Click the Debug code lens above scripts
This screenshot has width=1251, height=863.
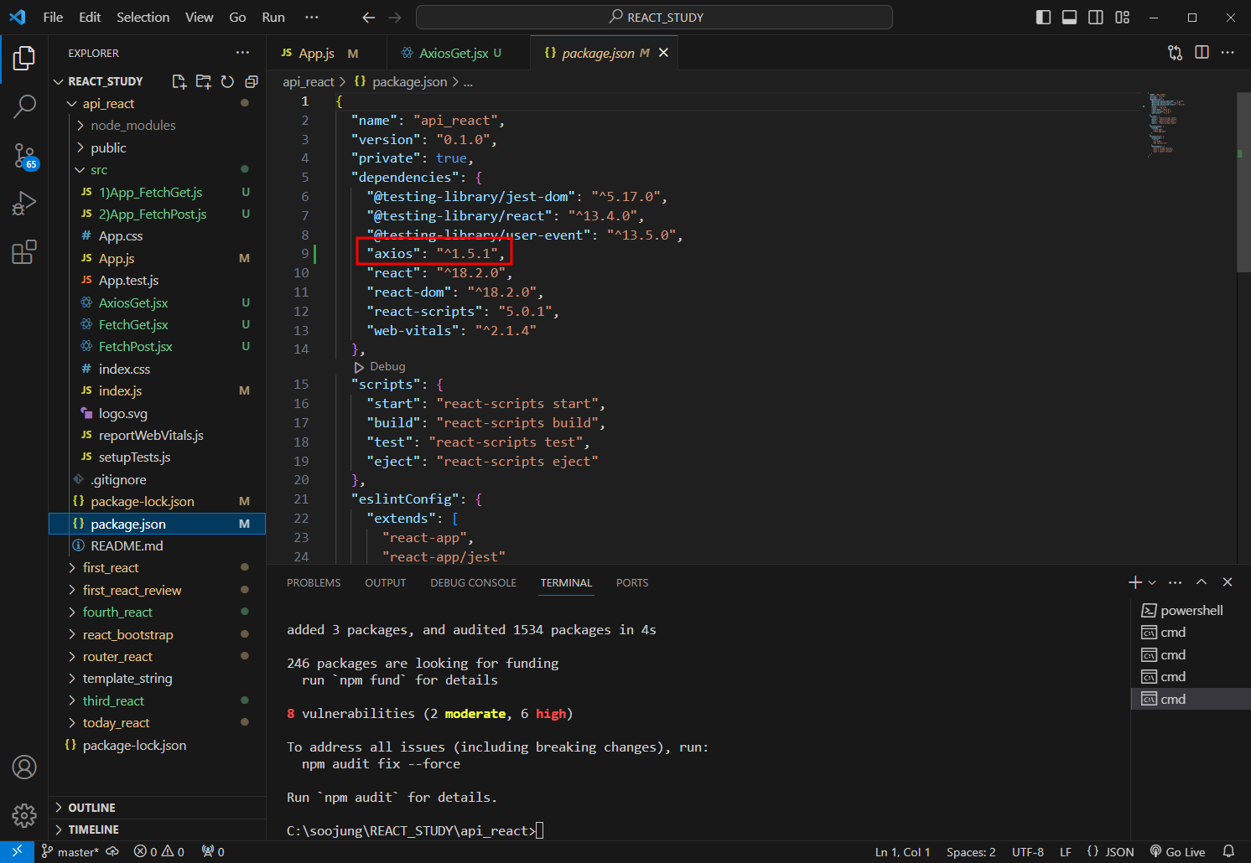387,366
